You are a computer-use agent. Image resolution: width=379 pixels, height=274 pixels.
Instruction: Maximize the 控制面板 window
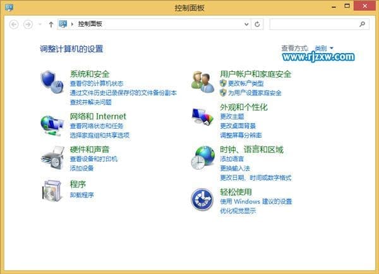[347, 6]
